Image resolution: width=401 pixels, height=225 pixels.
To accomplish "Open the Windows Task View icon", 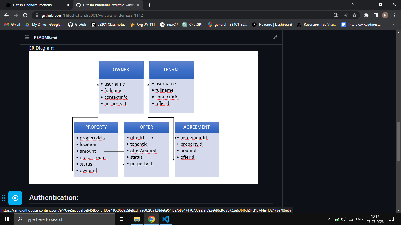I will (x=122, y=219).
